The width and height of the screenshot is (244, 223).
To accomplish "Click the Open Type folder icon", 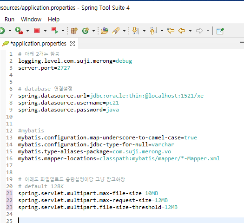I will [x=105, y=31].
